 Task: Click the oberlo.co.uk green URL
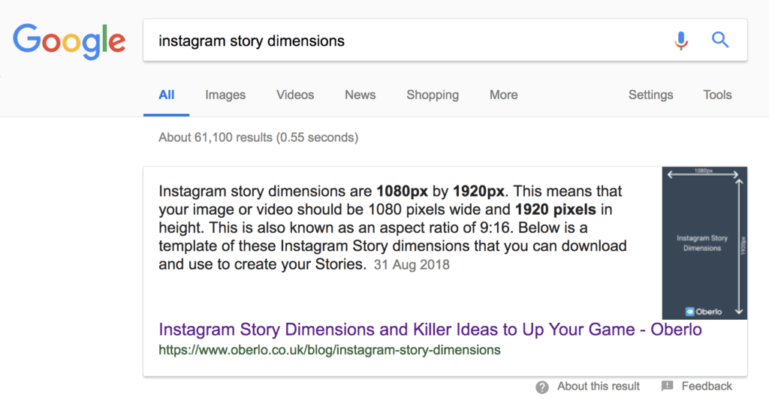[330, 350]
